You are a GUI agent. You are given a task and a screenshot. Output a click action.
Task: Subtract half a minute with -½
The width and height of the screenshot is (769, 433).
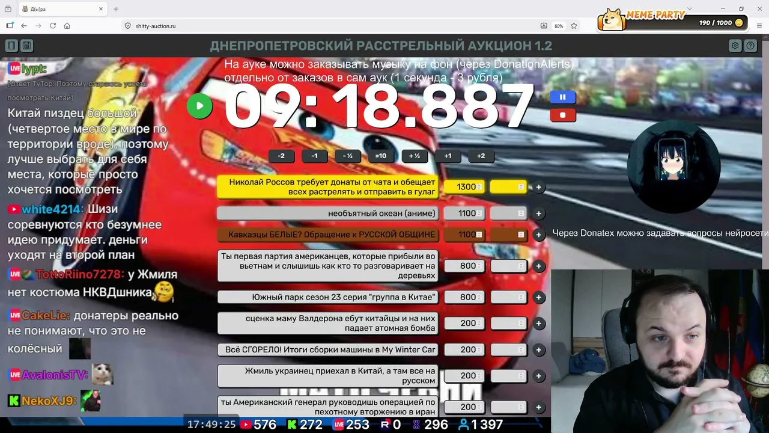point(347,156)
